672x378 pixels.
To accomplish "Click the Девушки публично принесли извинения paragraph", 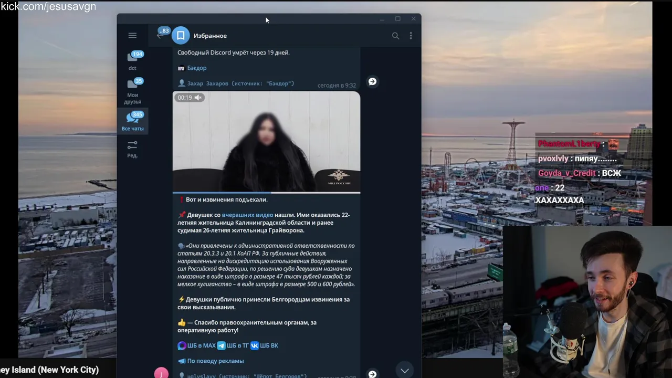I will (x=264, y=303).
